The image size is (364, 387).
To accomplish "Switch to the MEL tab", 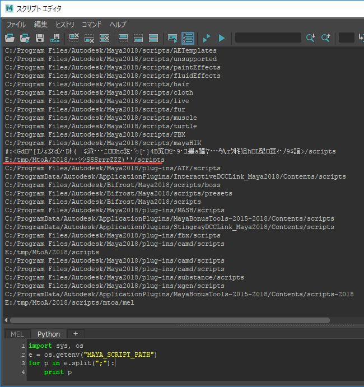I will (x=17, y=334).
